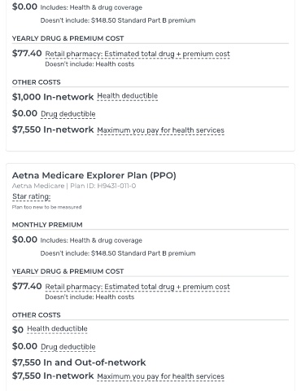Click Aetna Explorer plan's Standard Part B premium note
This screenshot has height=391, width=301.
click(118, 253)
